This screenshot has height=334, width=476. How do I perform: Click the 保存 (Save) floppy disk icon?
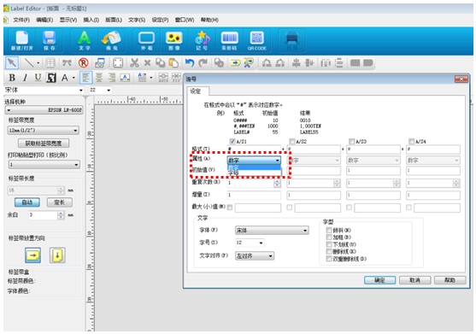(50, 40)
